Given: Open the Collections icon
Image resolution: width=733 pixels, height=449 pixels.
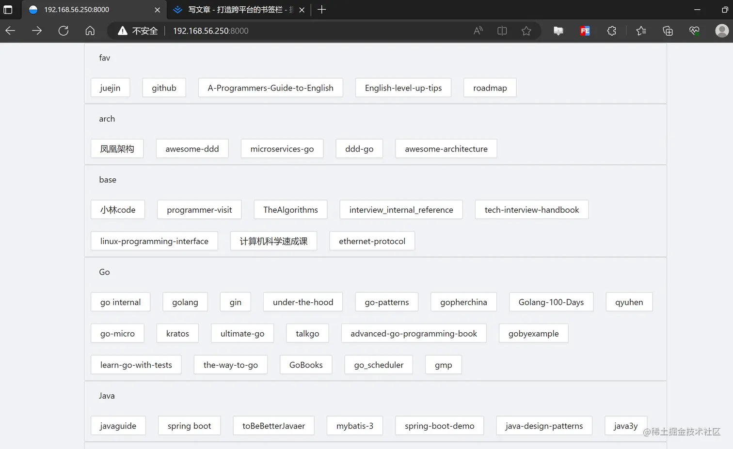Looking at the screenshot, I should point(668,31).
